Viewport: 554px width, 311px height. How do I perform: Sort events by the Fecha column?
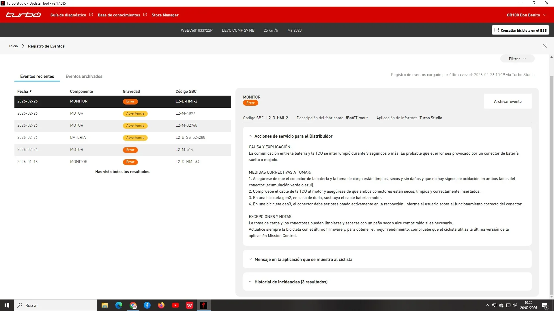pyautogui.click(x=24, y=91)
